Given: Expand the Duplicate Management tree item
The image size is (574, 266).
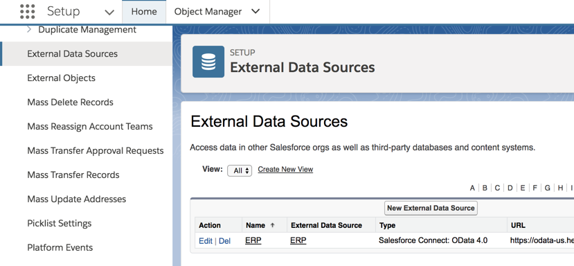Looking at the screenshot, I should pyautogui.click(x=29, y=30).
